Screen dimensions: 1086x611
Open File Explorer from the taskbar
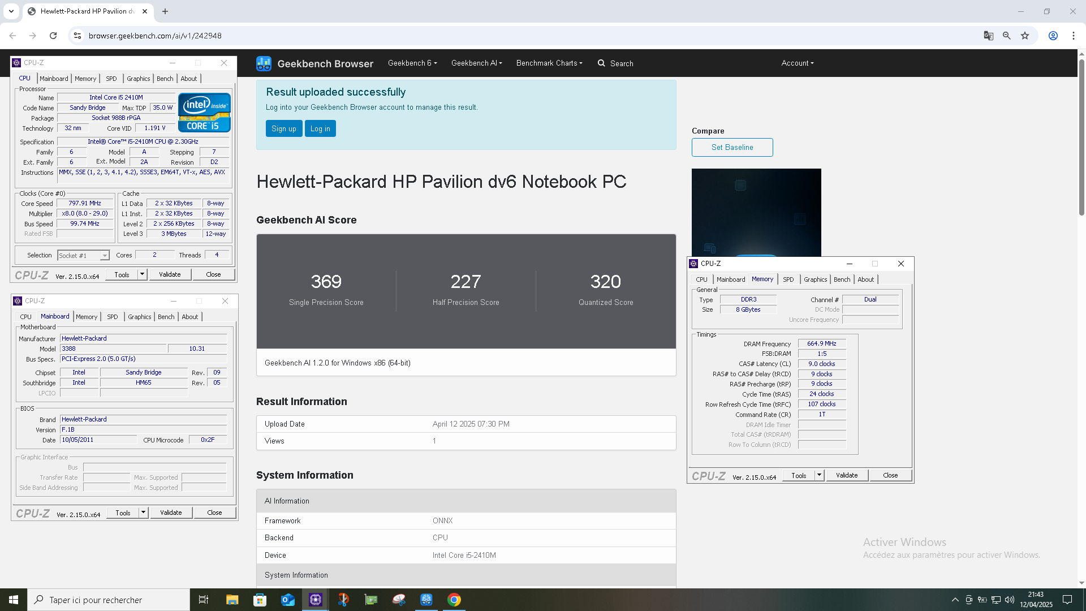pos(232,600)
